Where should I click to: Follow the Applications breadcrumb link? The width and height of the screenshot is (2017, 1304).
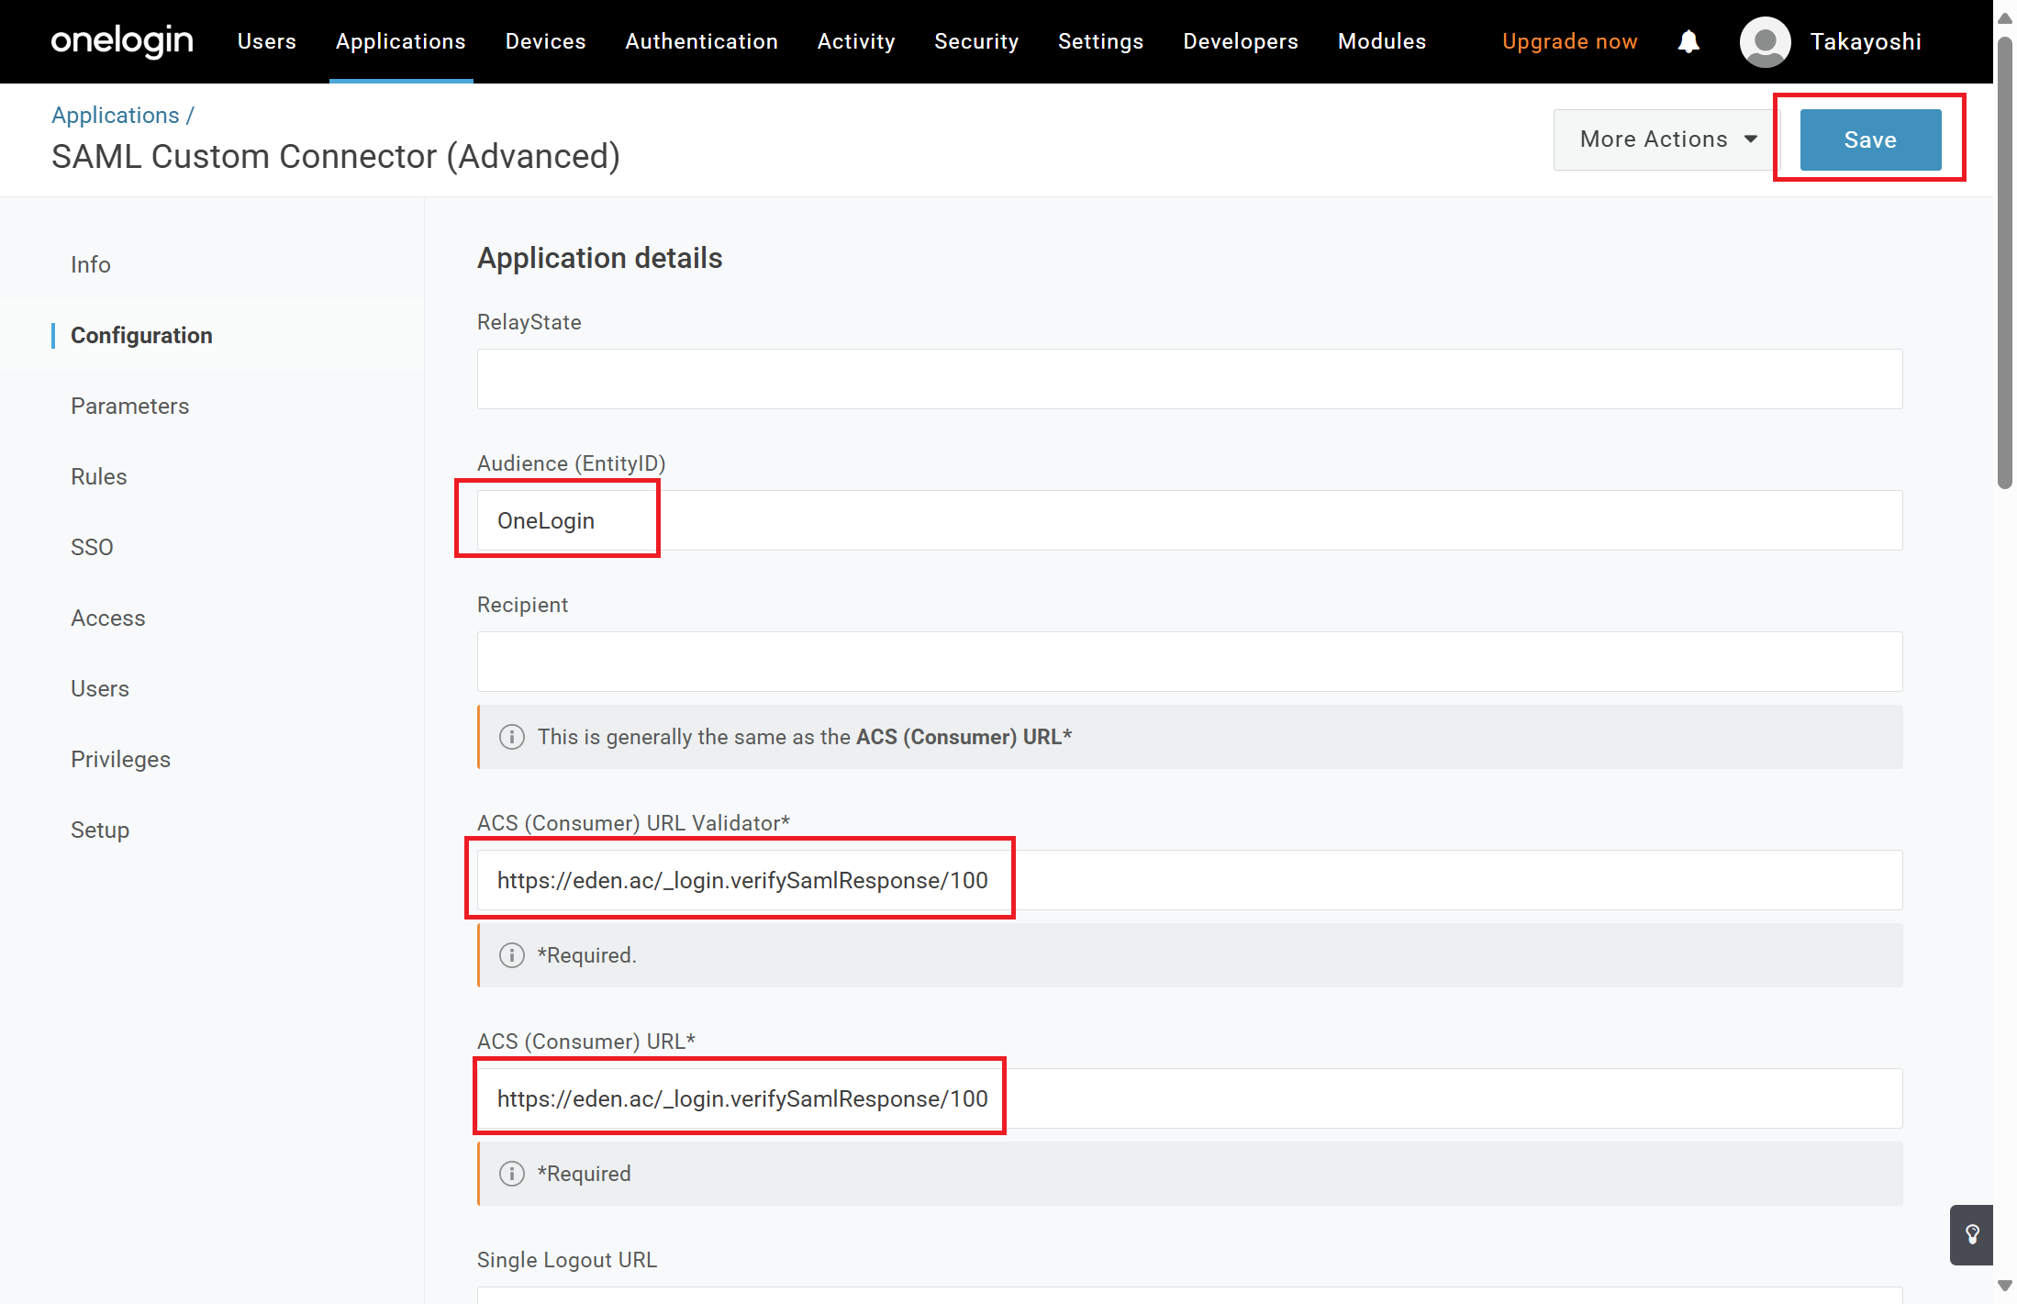pos(115,115)
